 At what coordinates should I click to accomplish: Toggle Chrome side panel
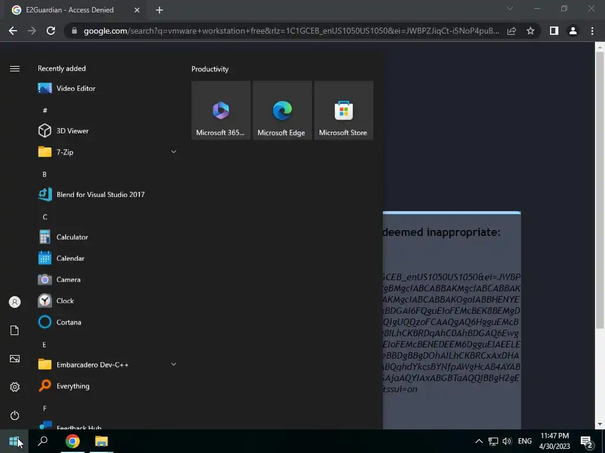pos(554,31)
